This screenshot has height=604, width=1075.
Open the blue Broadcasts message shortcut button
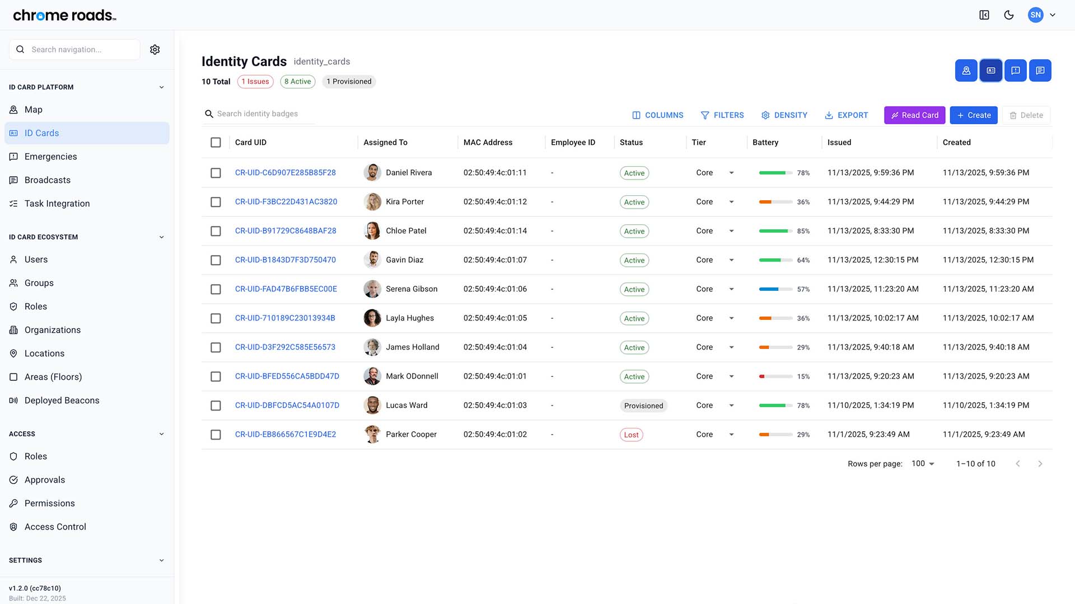(x=1040, y=70)
